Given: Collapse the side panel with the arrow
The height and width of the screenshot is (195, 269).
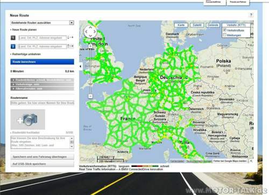Looking at the screenshot, I should click(x=81, y=67).
